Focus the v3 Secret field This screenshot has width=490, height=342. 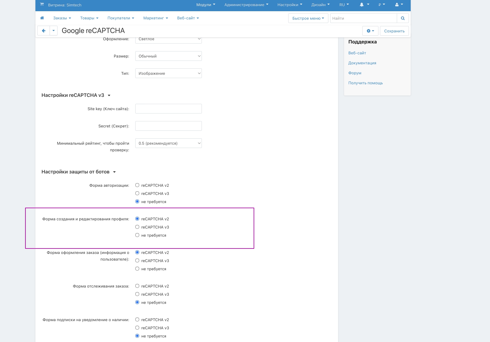[x=169, y=126]
